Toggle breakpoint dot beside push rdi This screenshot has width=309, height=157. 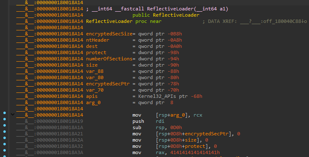5,119
